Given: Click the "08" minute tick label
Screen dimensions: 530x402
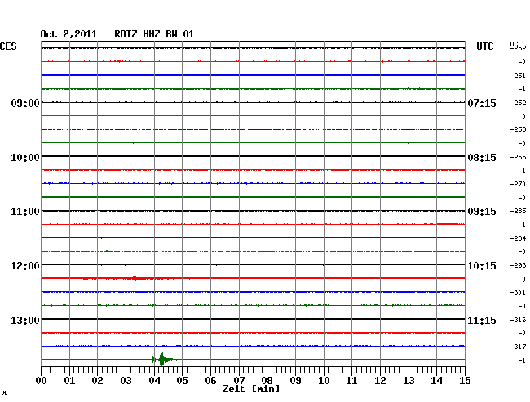Looking at the screenshot, I should point(267,381).
